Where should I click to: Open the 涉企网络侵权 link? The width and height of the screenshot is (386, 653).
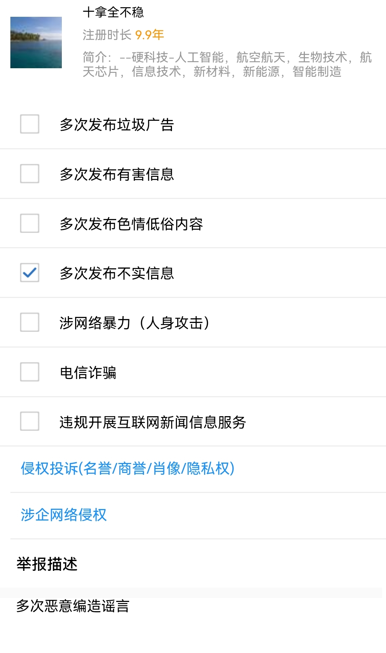[x=64, y=515]
